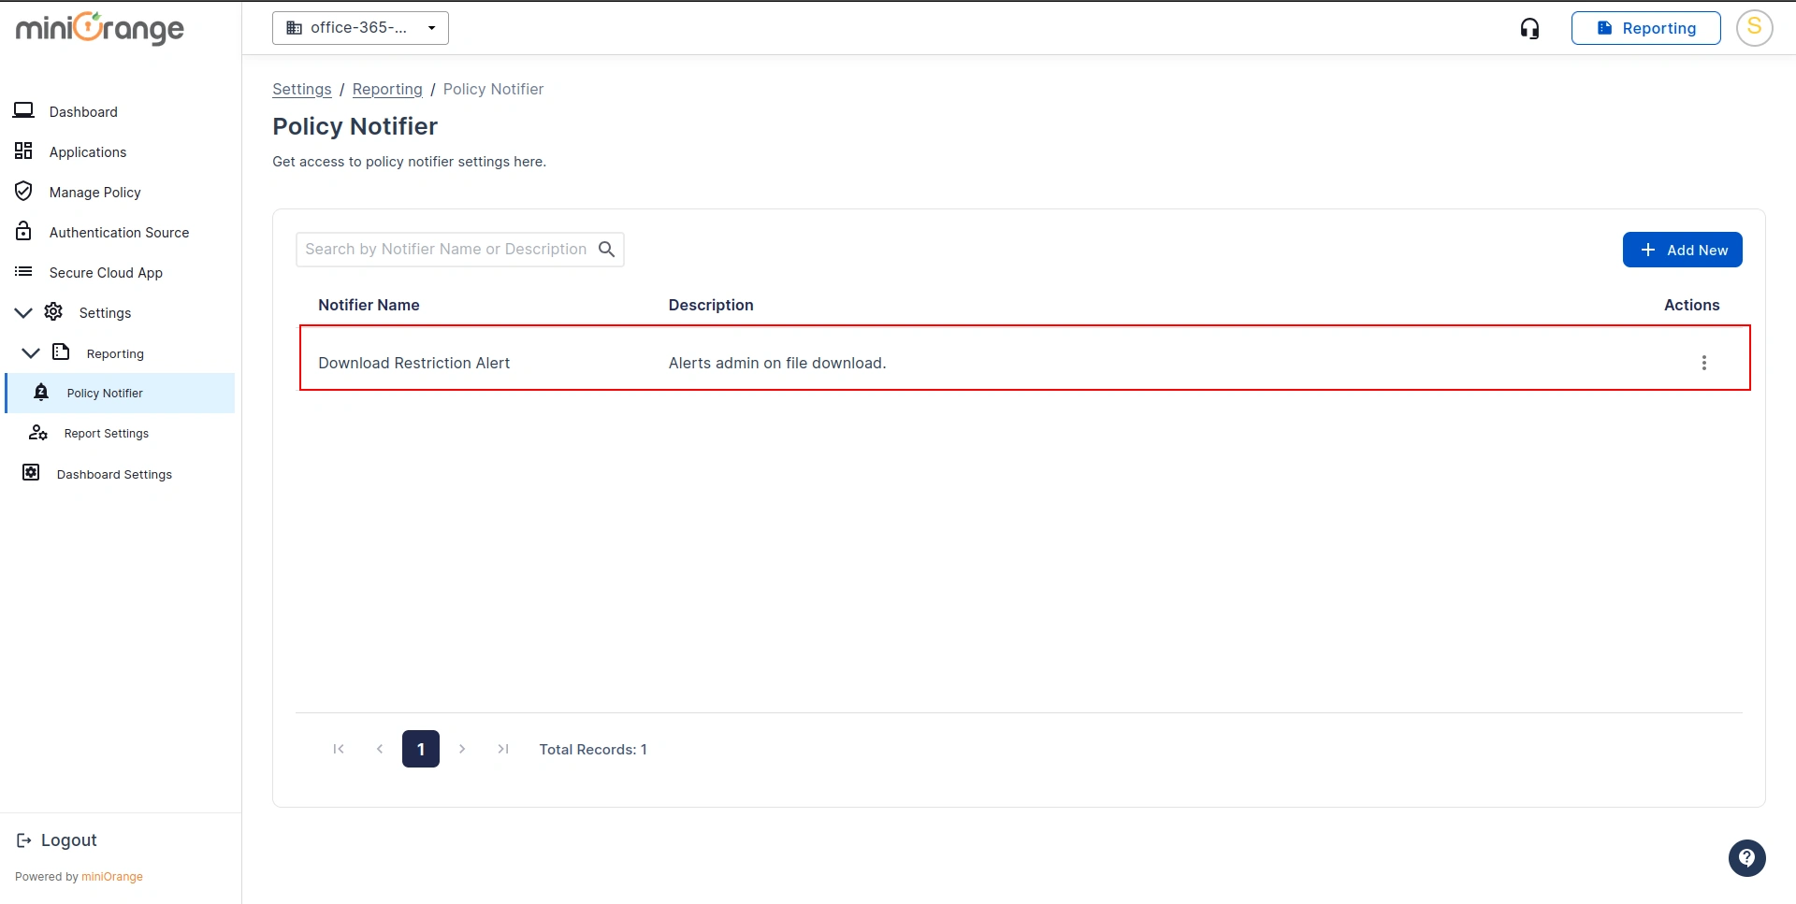Select Report Settings in the sidebar
This screenshot has width=1796, height=904.
107,434
